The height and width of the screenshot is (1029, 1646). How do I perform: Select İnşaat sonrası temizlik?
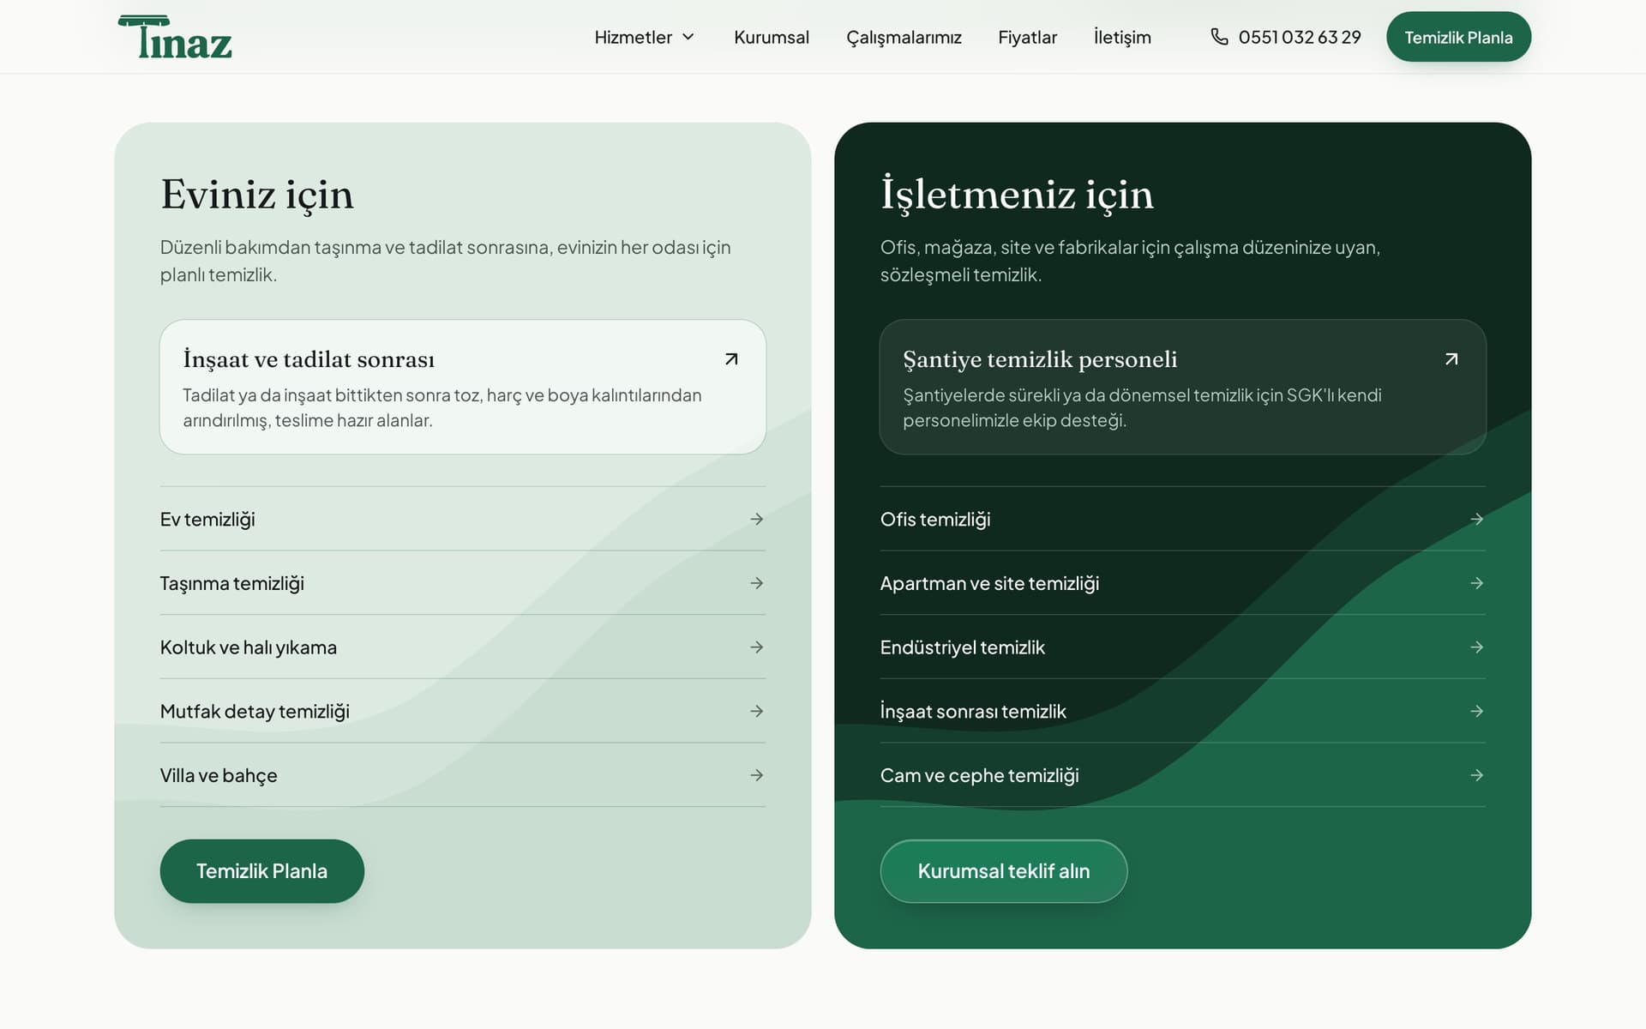click(x=1183, y=711)
